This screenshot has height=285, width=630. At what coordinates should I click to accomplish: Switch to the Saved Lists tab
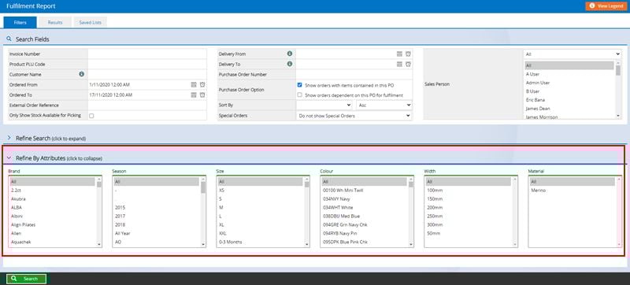(90, 23)
